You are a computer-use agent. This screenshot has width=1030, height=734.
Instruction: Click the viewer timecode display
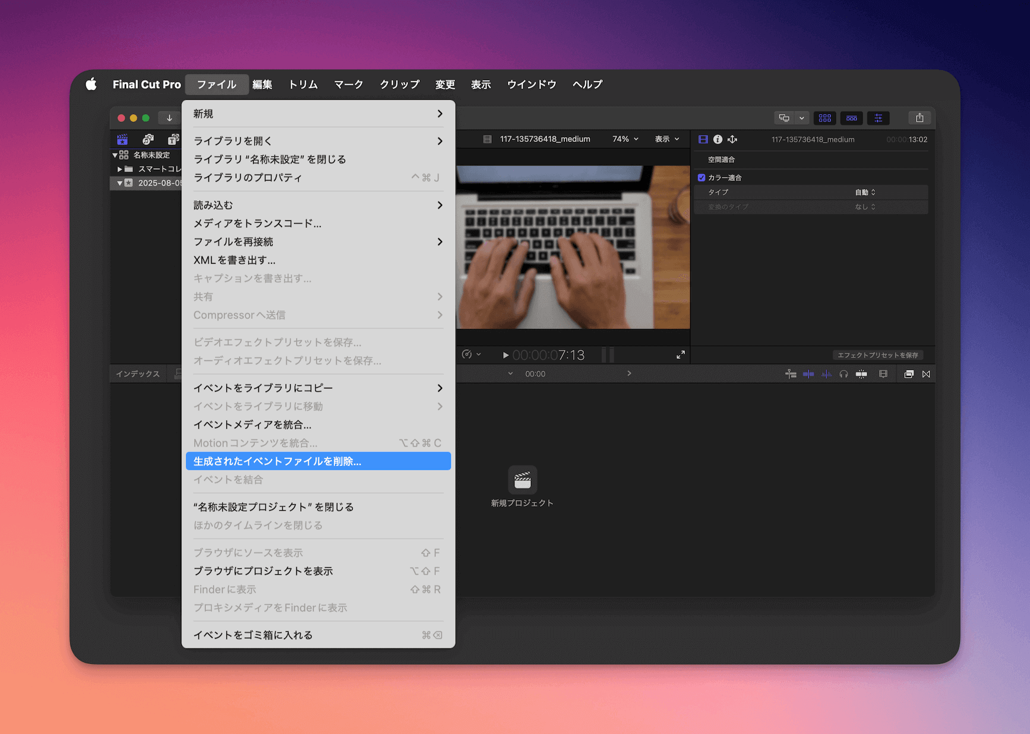coord(548,355)
